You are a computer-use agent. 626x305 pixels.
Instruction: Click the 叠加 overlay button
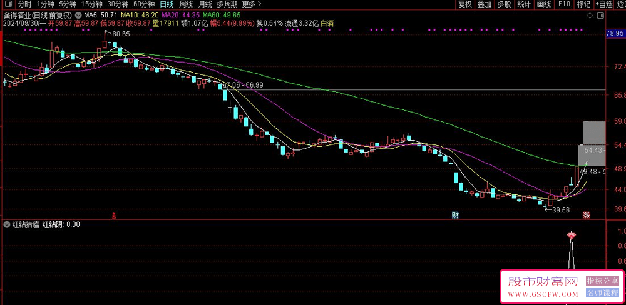pyautogui.click(x=485, y=4)
